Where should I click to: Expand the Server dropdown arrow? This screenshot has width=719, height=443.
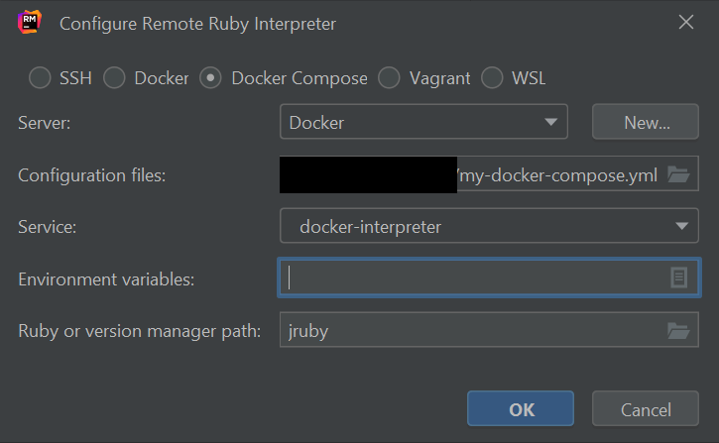coord(551,123)
